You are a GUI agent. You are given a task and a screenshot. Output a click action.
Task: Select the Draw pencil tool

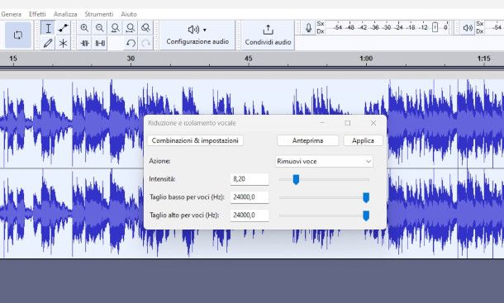tap(48, 43)
